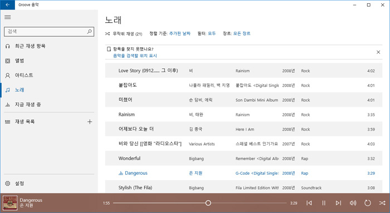The image size is (390, 213).
Task: Open 최근 재생 항목 in sidebar
Action: (x=49, y=46)
